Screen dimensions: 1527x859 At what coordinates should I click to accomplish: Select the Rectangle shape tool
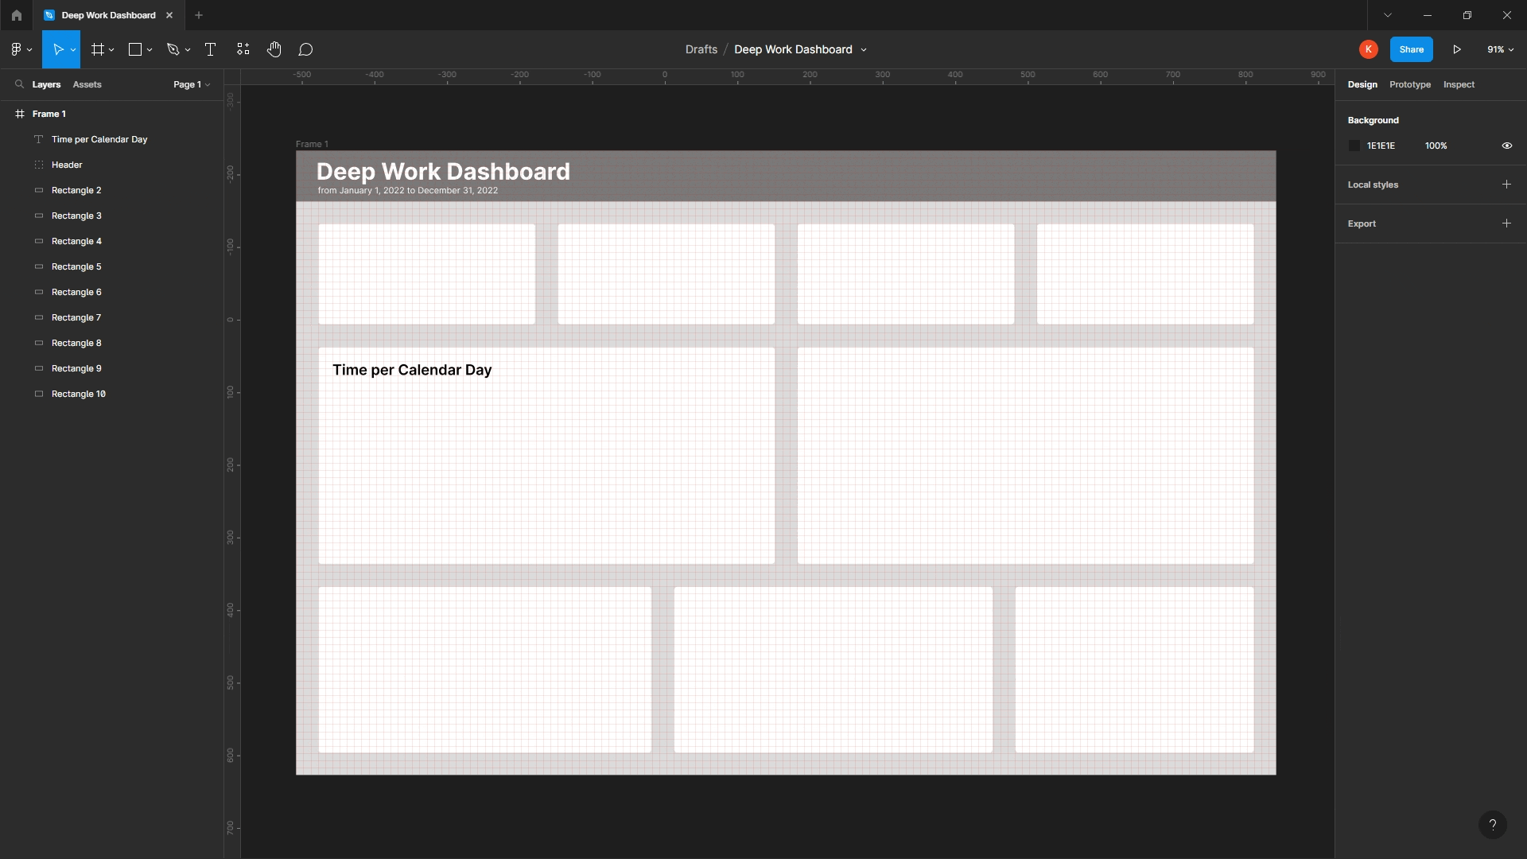click(x=135, y=49)
